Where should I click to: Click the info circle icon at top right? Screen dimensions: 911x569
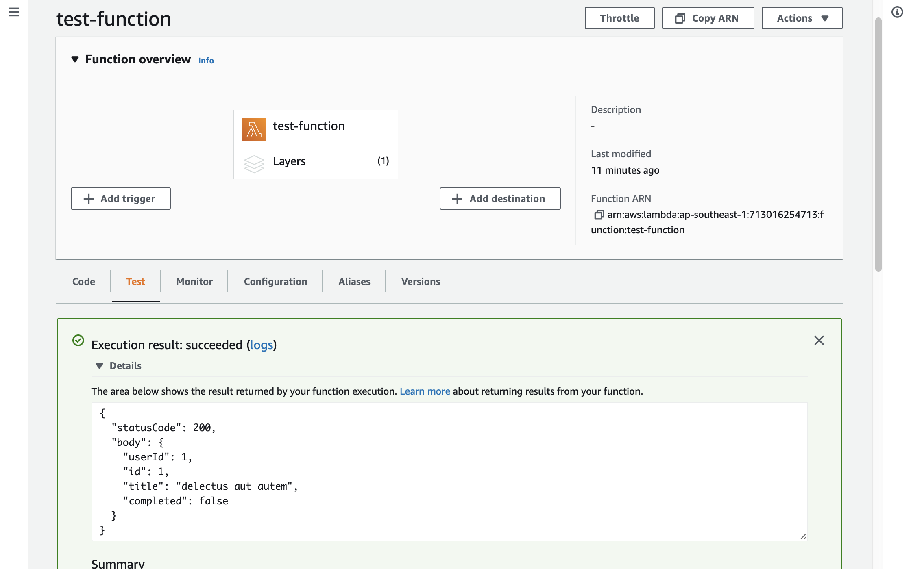[897, 12]
